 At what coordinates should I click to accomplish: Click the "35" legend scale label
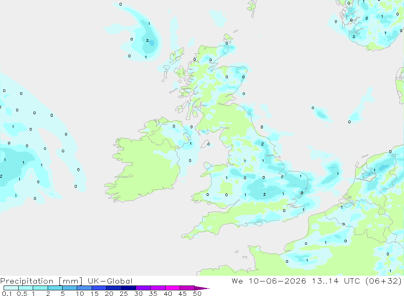click(153, 294)
